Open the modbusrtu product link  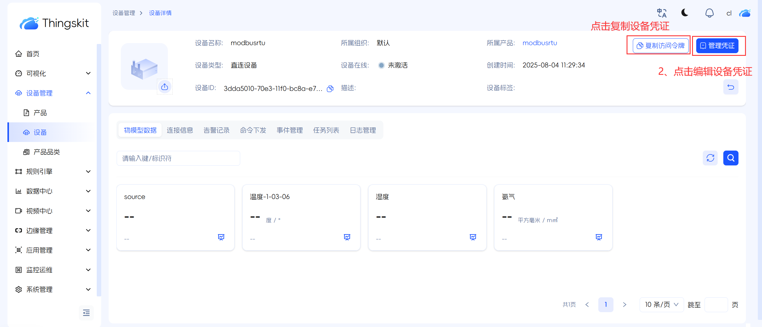pos(540,43)
